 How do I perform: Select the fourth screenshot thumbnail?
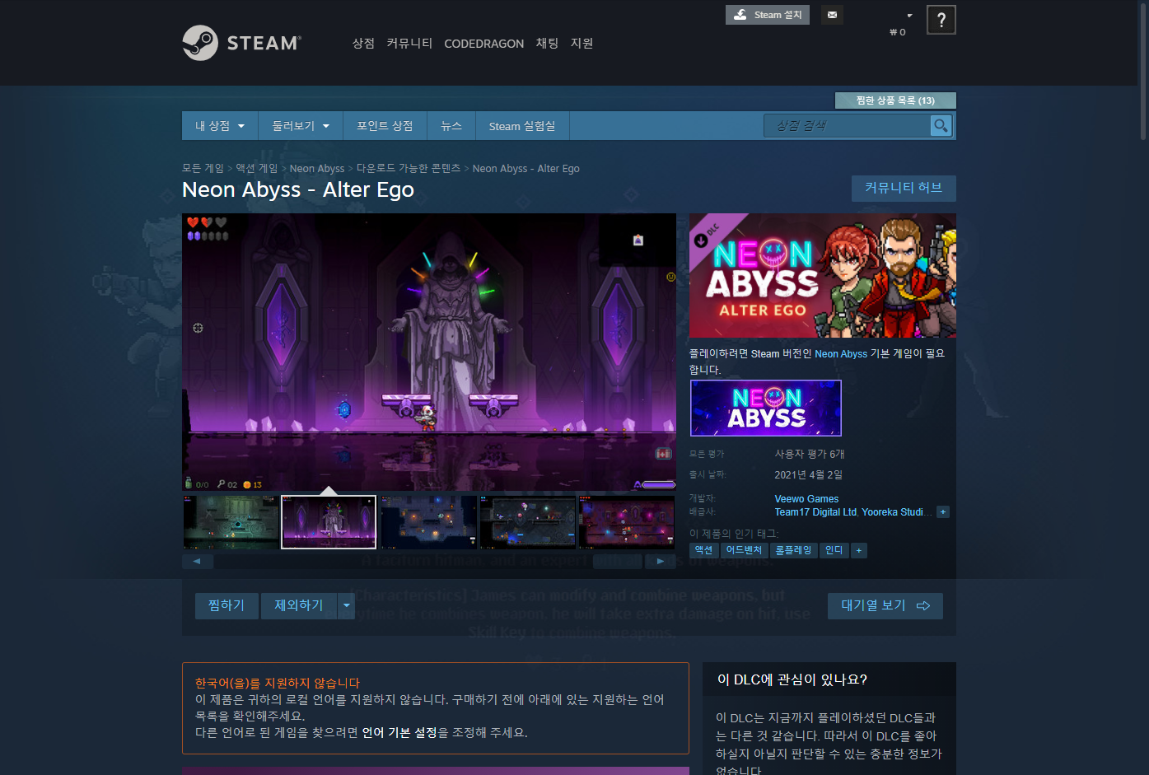(528, 522)
